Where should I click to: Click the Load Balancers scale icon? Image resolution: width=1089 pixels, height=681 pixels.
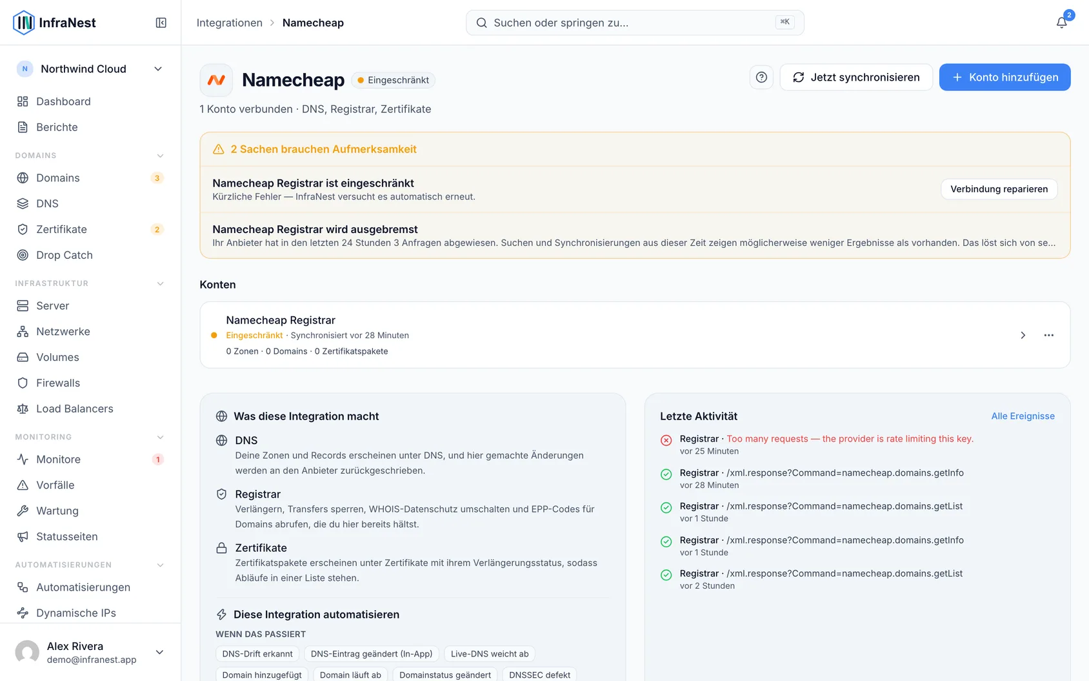point(23,409)
